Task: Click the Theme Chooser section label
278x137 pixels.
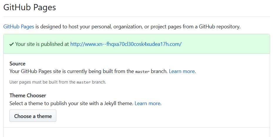Action: tap(28, 96)
